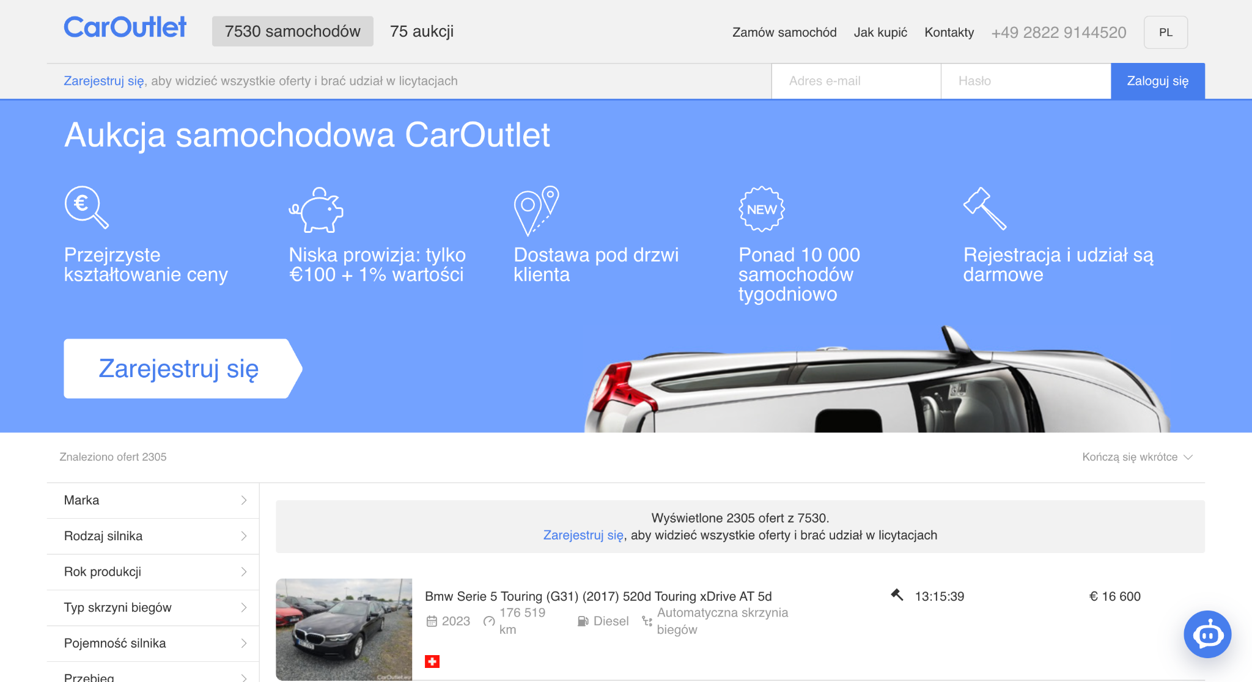Viewport: 1252px width, 682px height.
Task: Click the odometer icon next to 176 519 km
Action: pyautogui.click(x=489, y=621)
